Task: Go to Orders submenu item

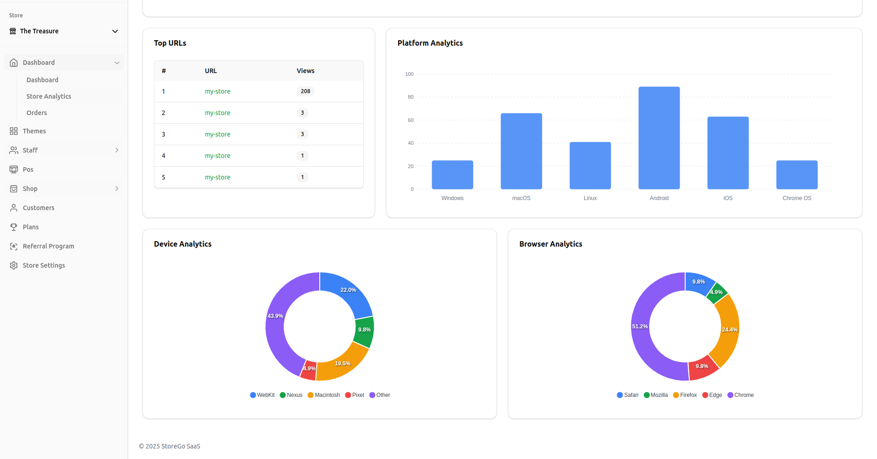Action: pos(37,113)
